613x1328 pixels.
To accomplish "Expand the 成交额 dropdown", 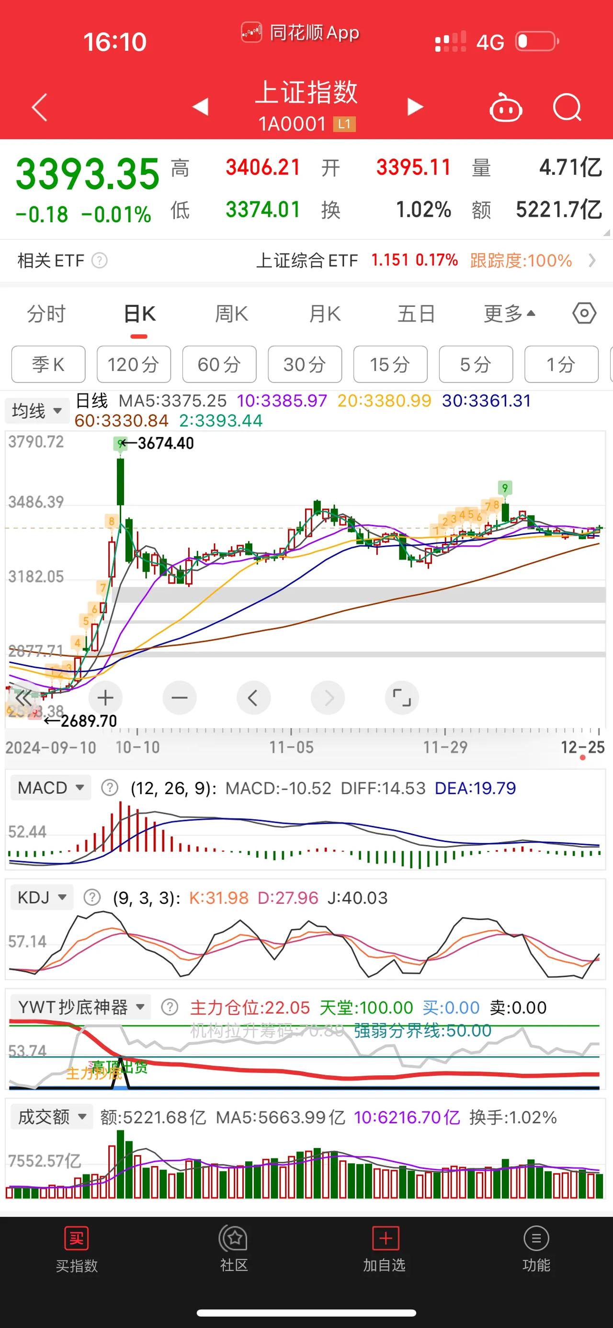I will pos(52,1116).
